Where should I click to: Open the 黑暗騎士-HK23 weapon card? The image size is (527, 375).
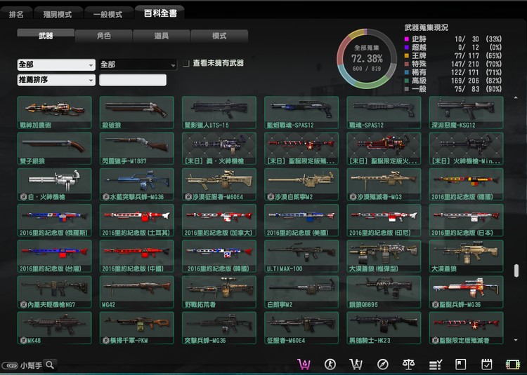click(384, 328)
